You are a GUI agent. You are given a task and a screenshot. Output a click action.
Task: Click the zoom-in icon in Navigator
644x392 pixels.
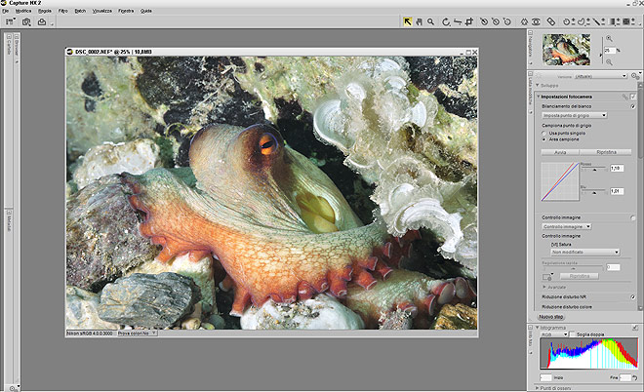[x=609, y=39]
